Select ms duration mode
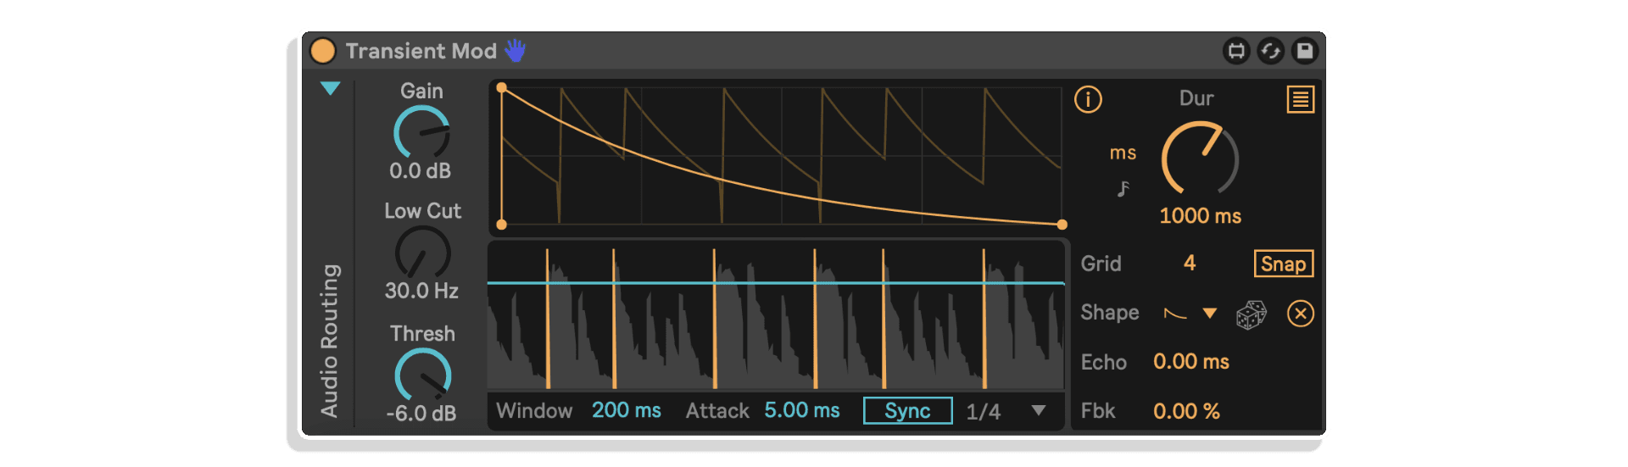This screenshot has width=1628, height=467. point(1123,153)
